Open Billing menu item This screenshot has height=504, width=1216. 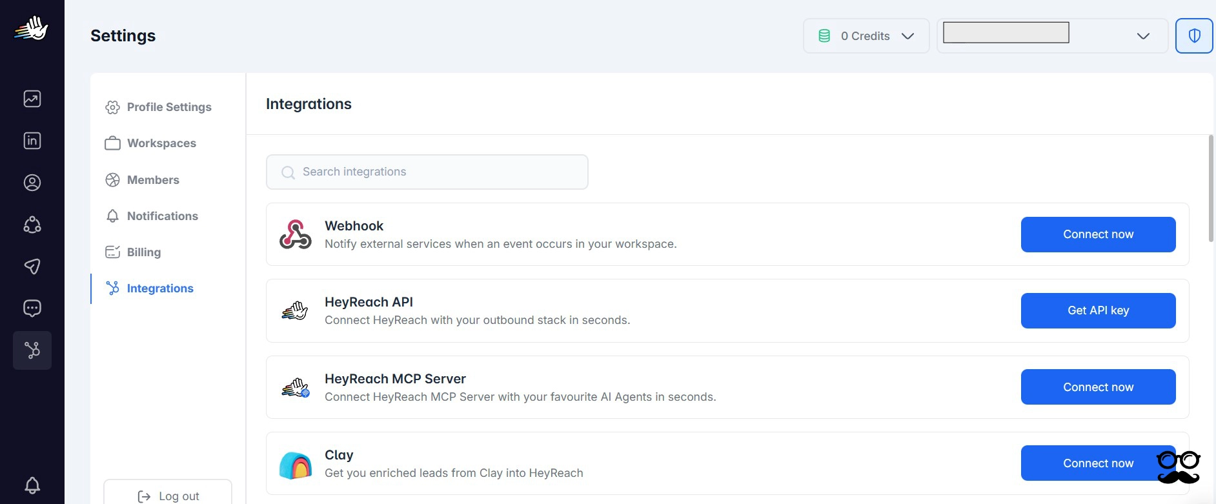[133, 252]
